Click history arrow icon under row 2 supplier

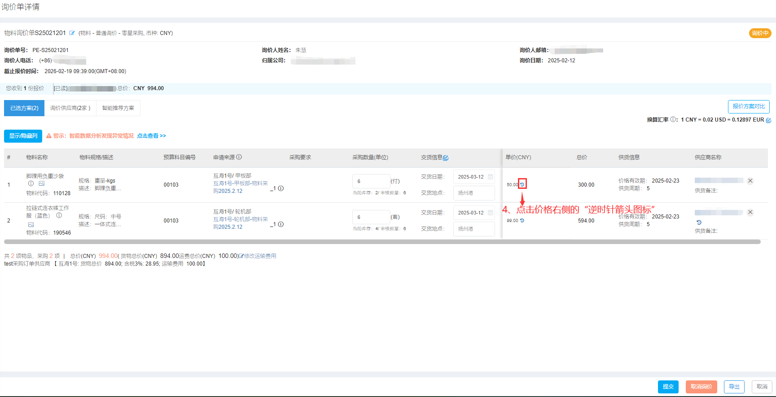pos(699,222)
